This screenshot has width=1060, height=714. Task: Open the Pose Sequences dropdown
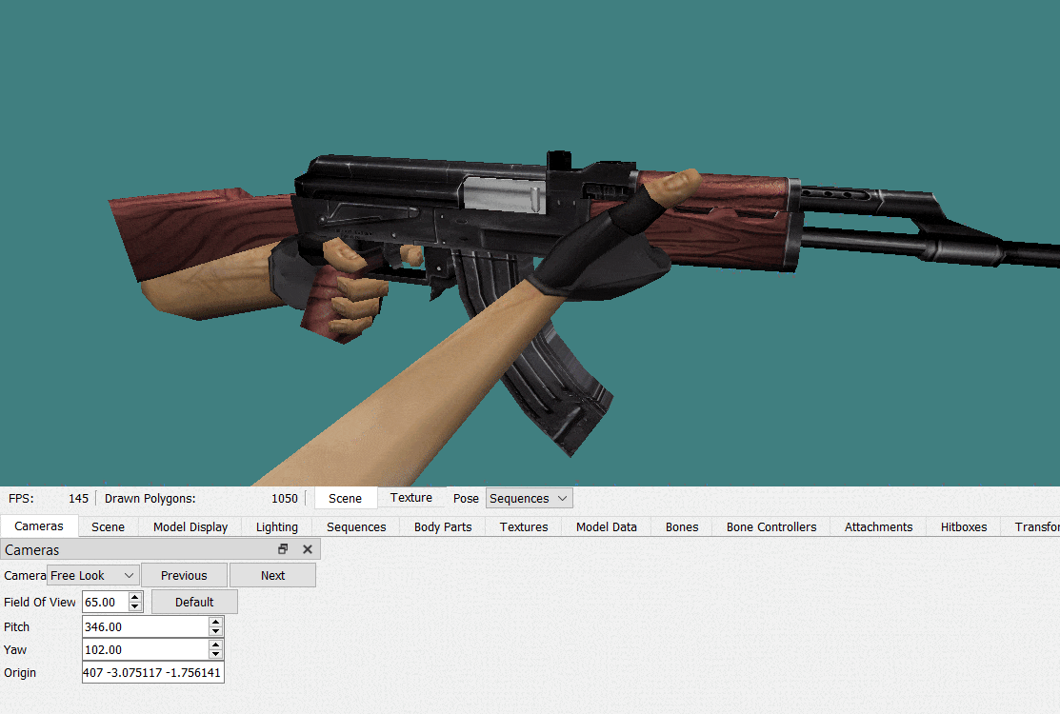[x=529, y=499]
